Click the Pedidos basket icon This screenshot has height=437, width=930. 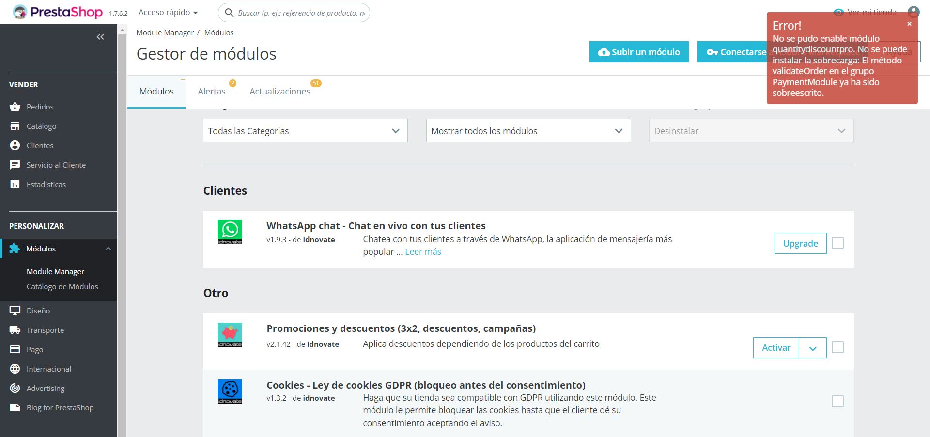15,107
